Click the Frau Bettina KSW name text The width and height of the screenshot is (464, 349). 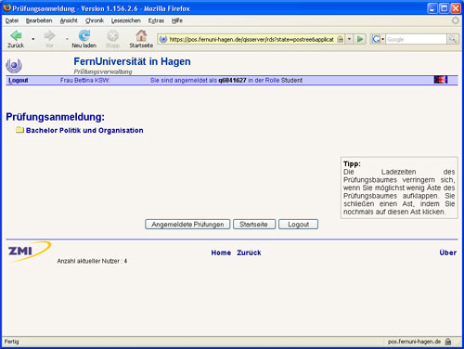click(84, 80)
